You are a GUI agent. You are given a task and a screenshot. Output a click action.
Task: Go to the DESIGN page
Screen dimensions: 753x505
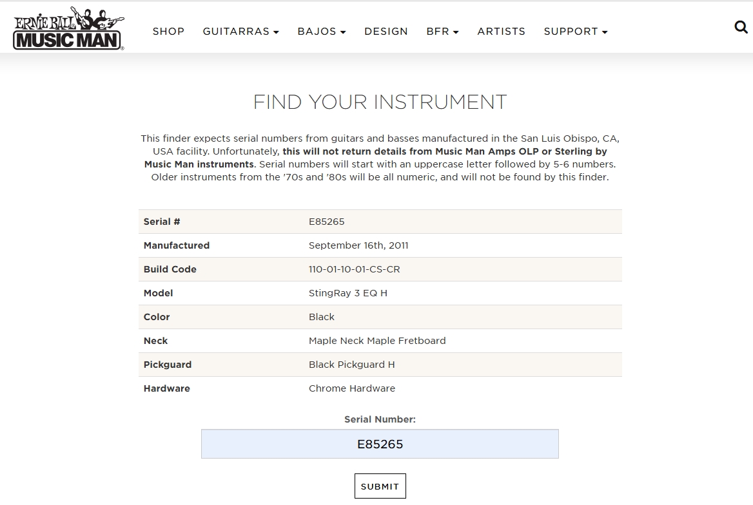tap(386, 31)
